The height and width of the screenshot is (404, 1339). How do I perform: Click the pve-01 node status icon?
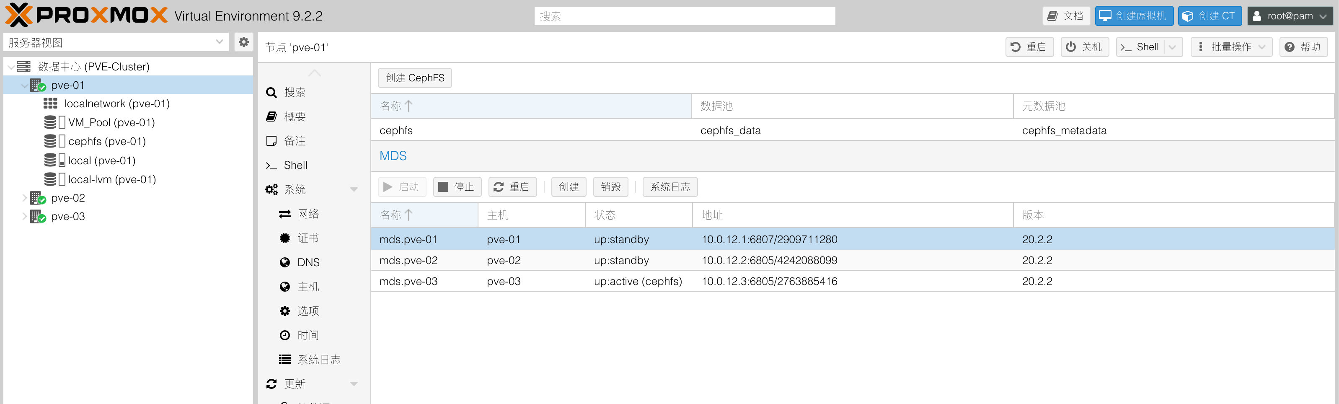click(x=38, y=85)
